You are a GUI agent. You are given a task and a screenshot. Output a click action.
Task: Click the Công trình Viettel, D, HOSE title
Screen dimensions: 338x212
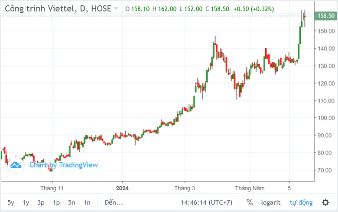point(58,9)
